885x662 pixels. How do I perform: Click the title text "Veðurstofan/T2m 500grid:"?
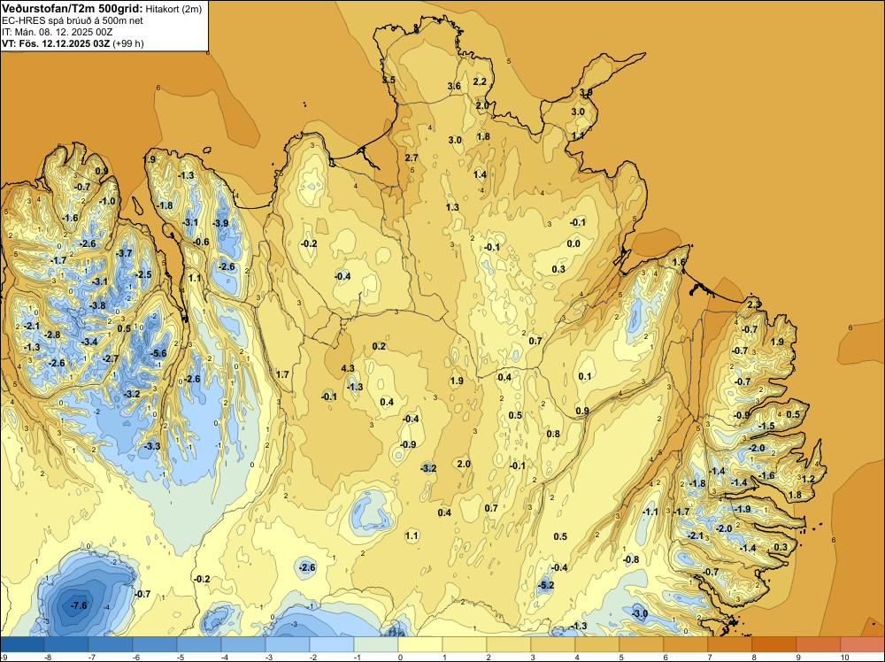point(73,8)
